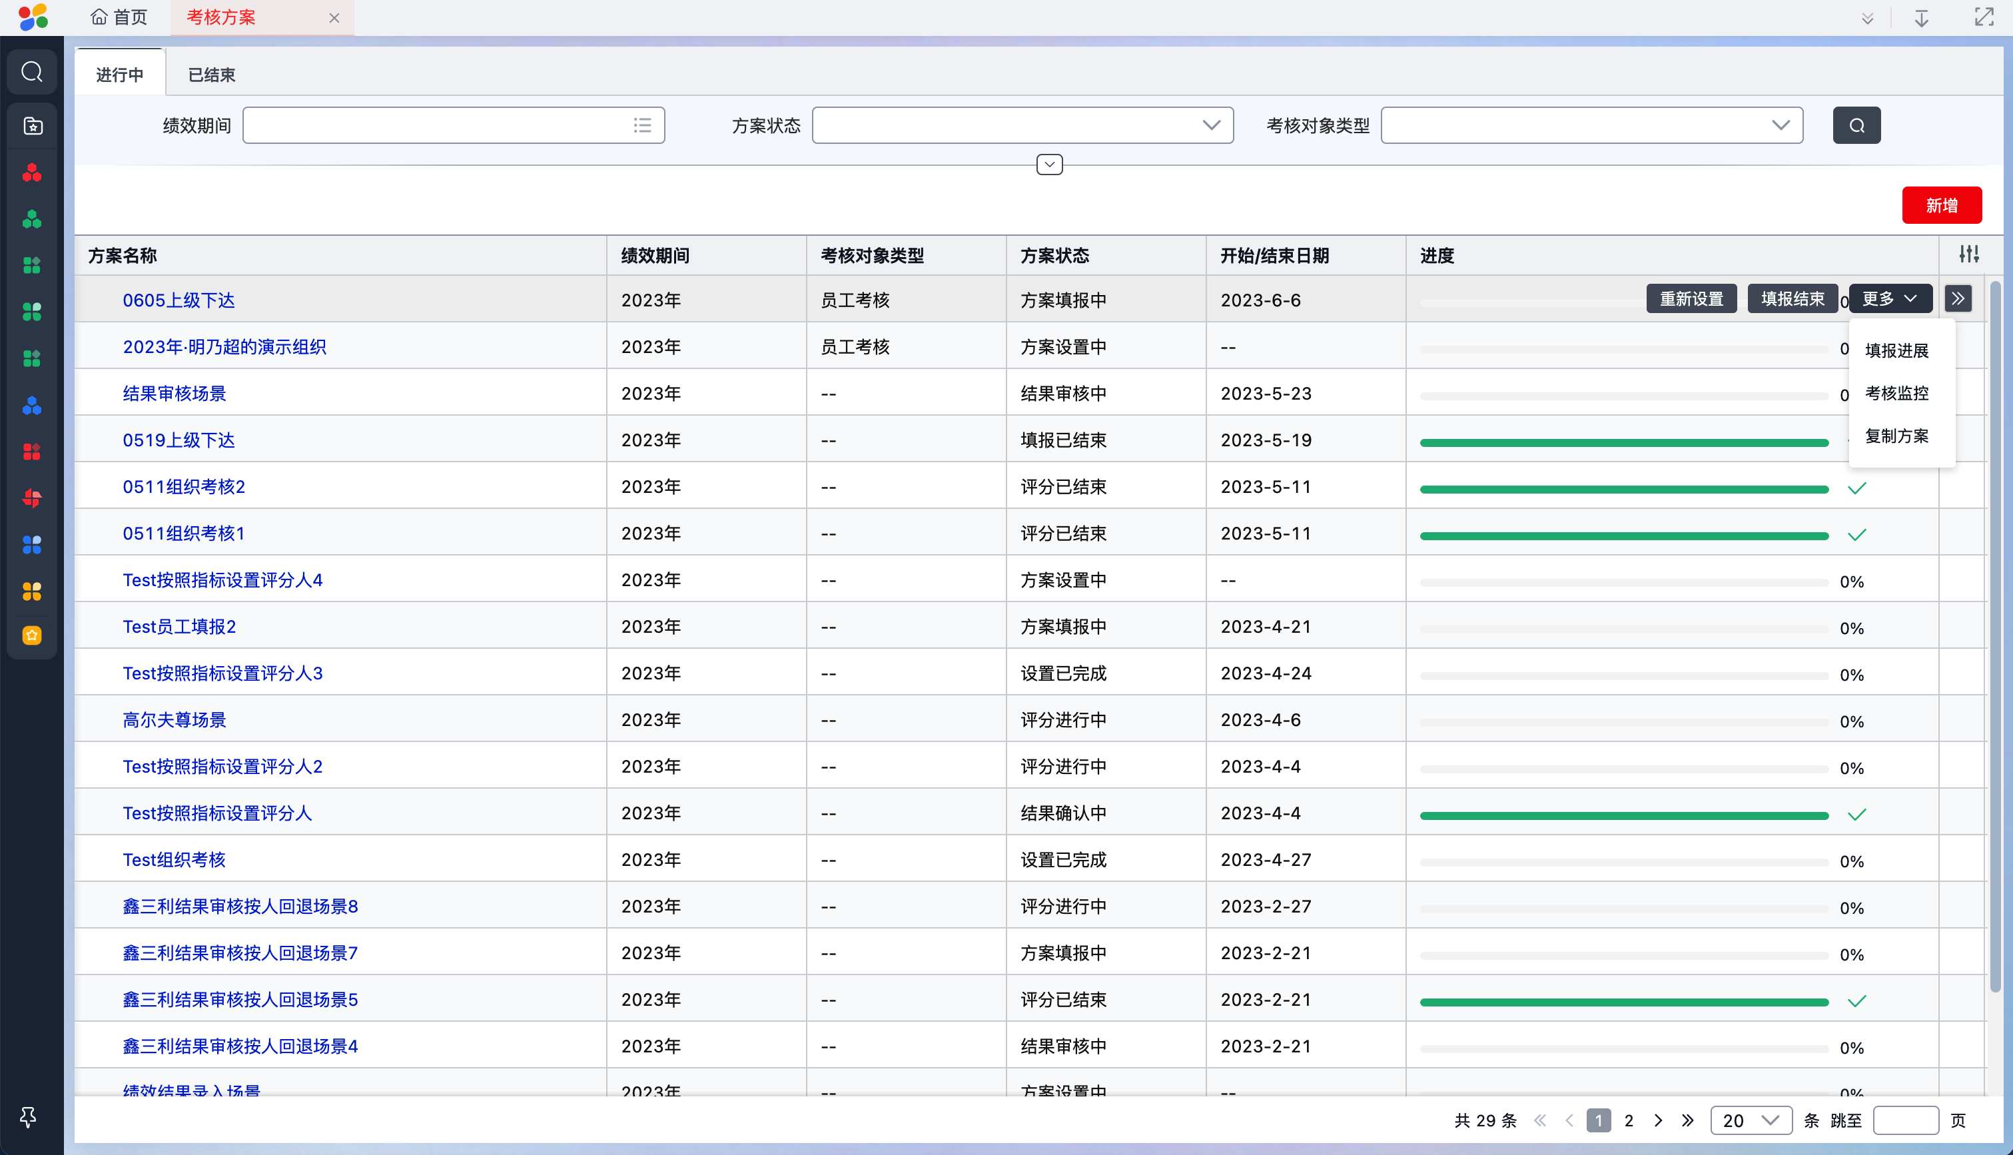2013x1155 pixels.
Task: Open the red pinwheel module icon
Action: point(32,498)
